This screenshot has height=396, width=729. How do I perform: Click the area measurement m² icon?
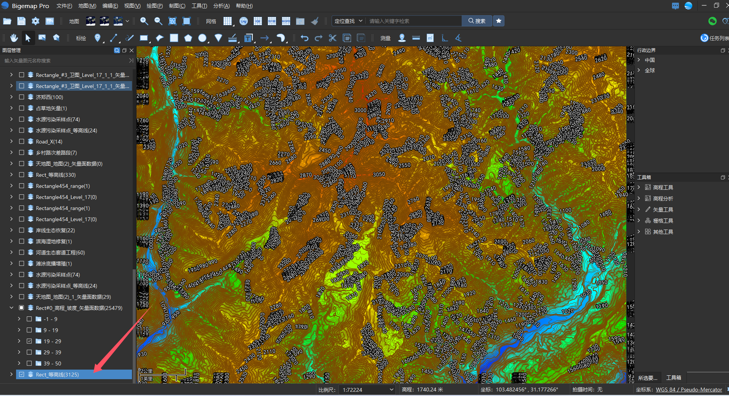430,38
